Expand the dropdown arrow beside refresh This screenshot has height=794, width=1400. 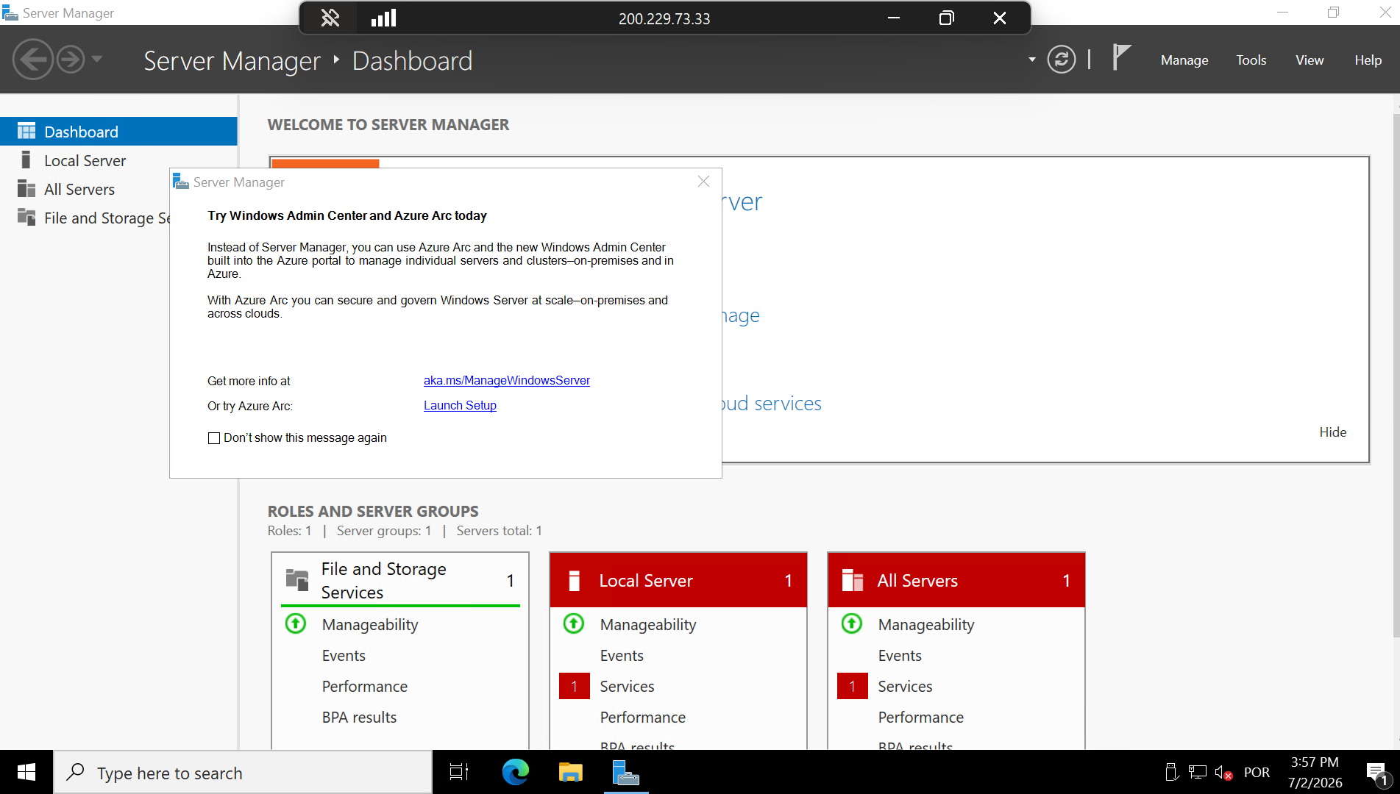[1032, 60]
